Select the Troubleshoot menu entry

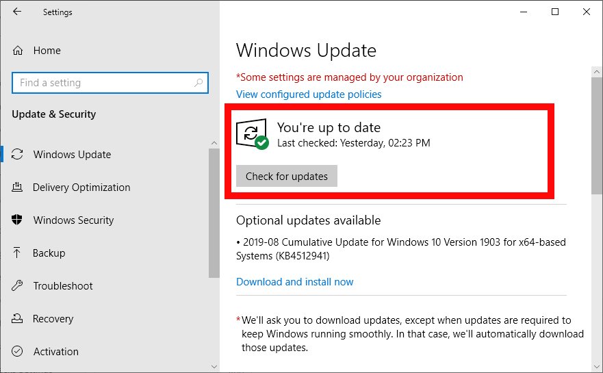tap(63, 286)
